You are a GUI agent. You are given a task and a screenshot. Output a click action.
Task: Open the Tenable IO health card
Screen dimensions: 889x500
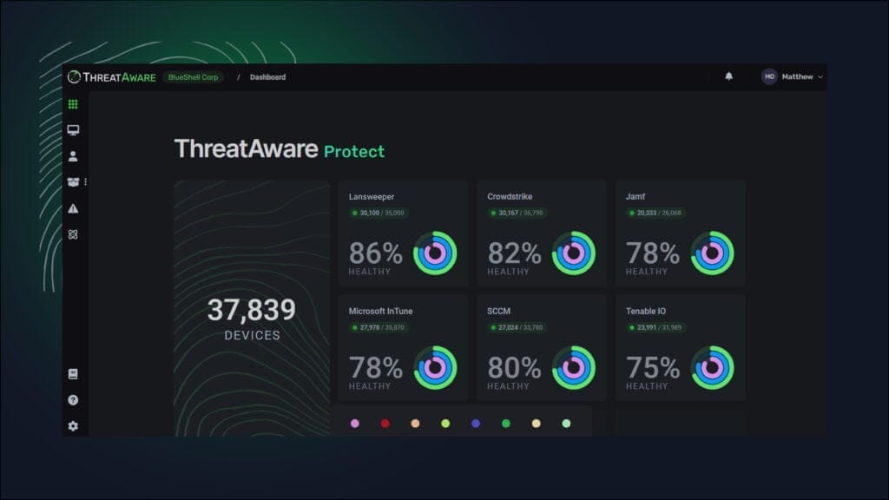click(x=681, y=347)
